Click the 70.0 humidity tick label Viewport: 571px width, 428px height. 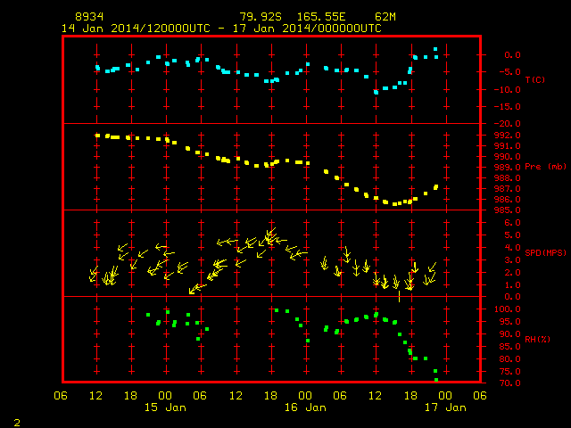tap(509, 383)
